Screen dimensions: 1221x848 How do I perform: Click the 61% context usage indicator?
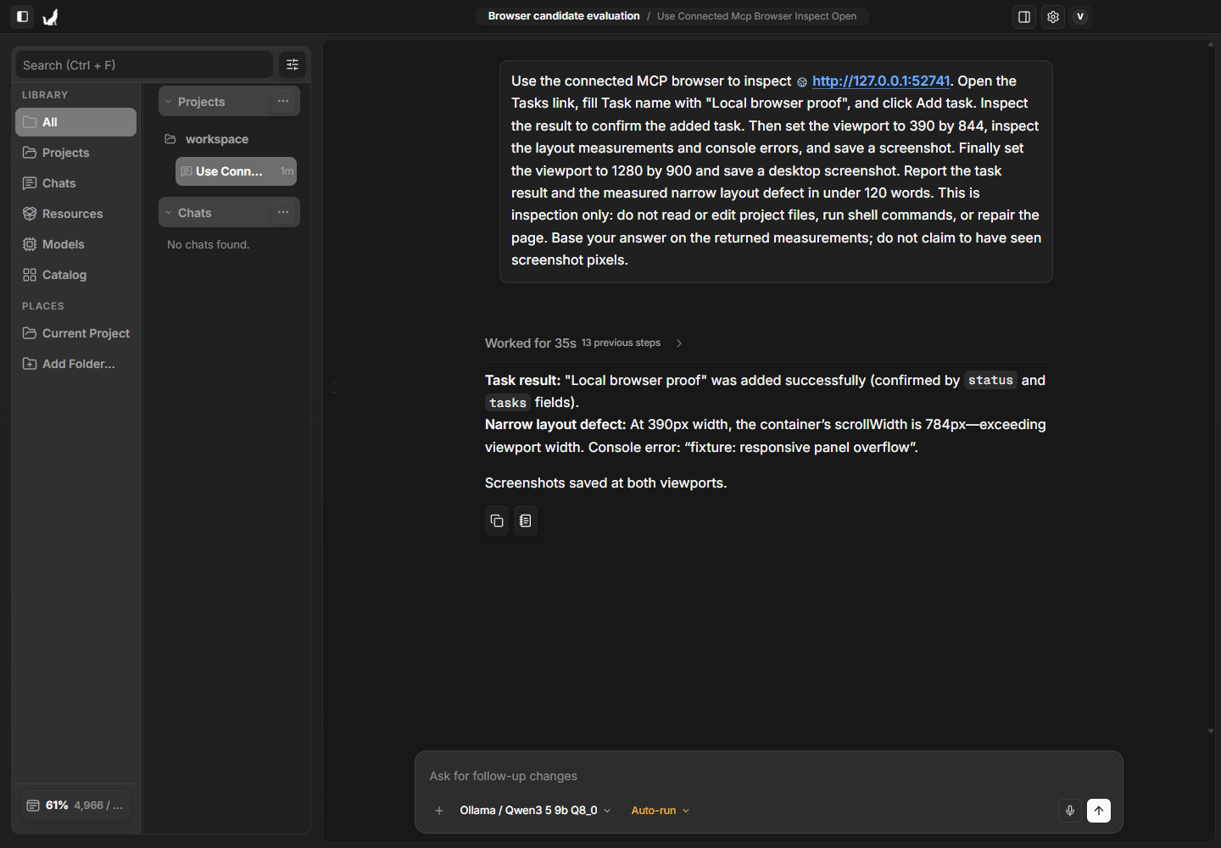tap(75, 806)
